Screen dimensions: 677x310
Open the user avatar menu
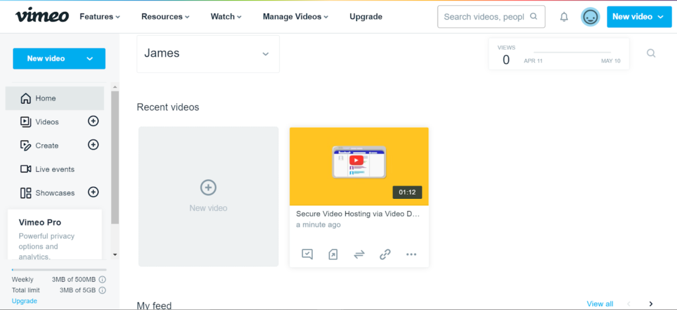(x=590, y=17)
